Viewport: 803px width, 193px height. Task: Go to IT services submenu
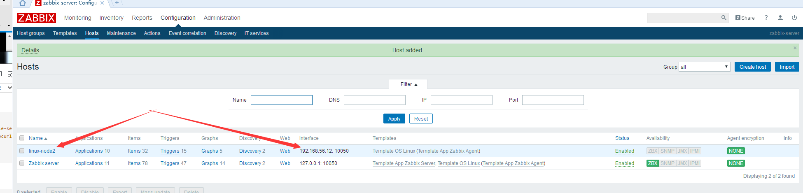257,33
